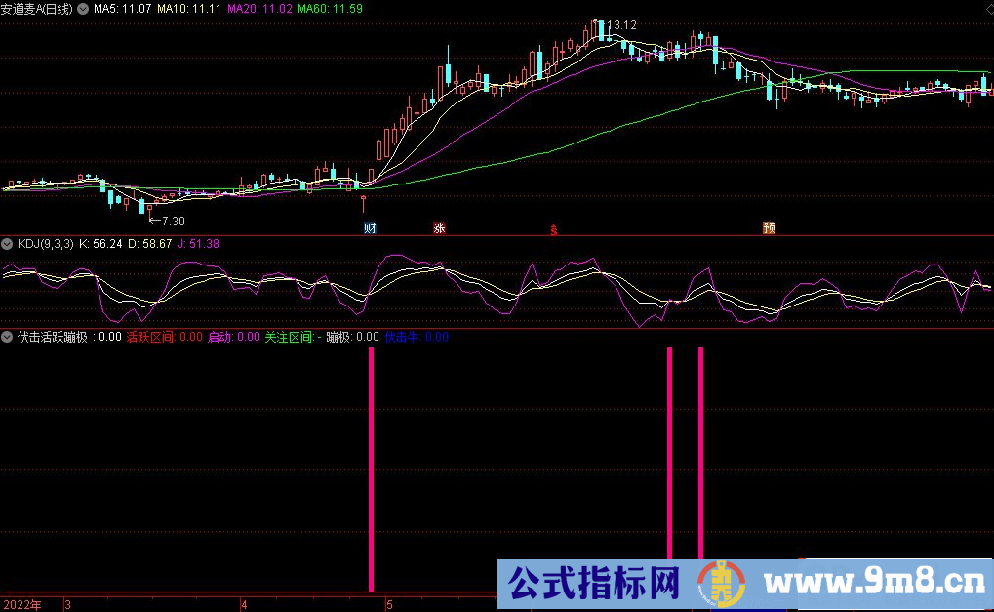Click the D: 58.67 value

pyautogui.click(x=149, y=244)
